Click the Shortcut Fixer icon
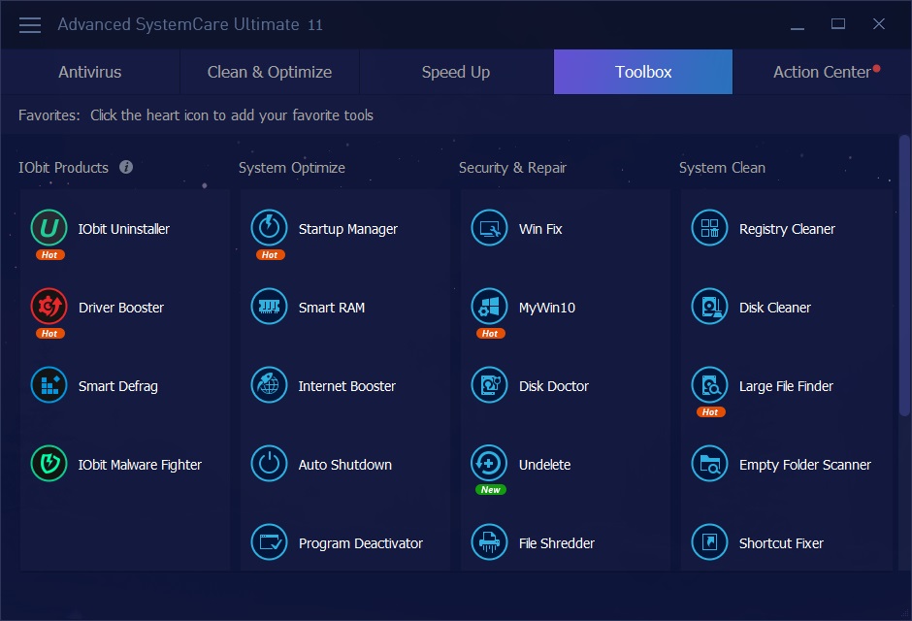The width and height of the screenshot is (912, 621). (x=709, y=542)
